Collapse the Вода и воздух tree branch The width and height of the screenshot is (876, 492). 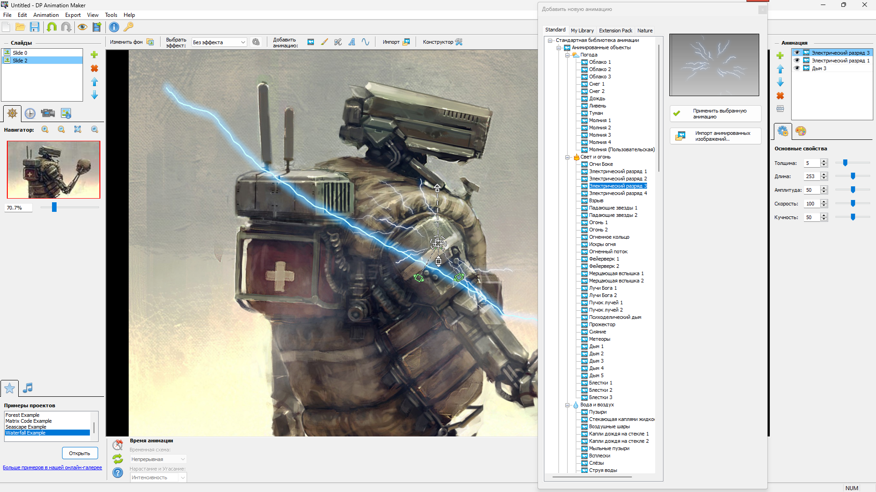tap(568, 405)
